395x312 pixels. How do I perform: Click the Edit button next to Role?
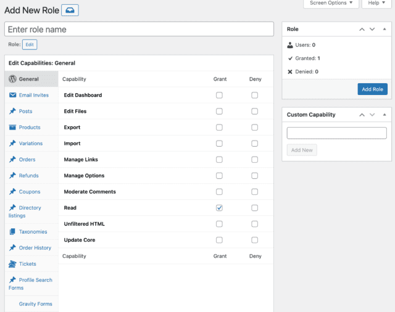pos(30,44)
